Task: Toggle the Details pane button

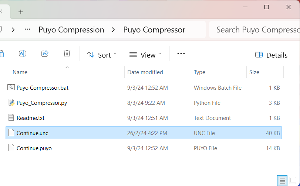Action: 271,55
